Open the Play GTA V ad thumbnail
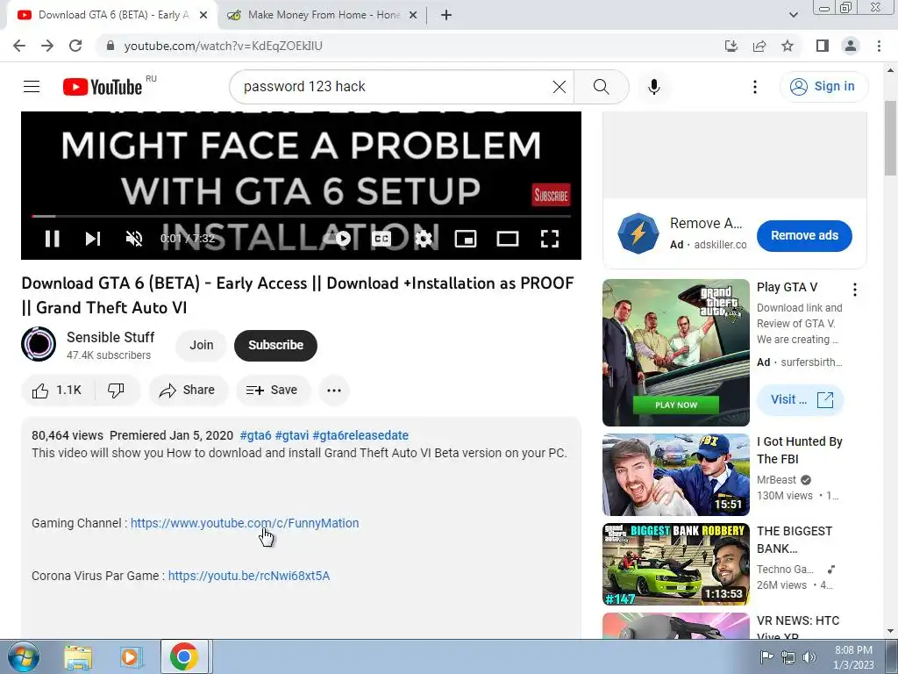The image size is (898, 674). [676, 353]
